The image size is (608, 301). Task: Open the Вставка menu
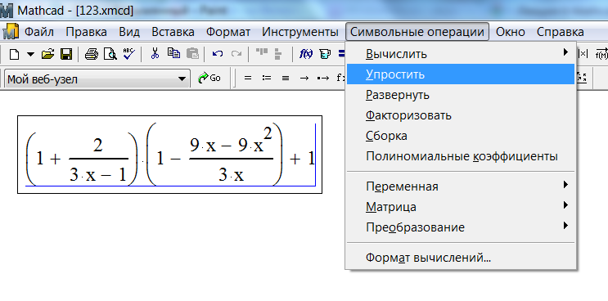pos(173,32)
